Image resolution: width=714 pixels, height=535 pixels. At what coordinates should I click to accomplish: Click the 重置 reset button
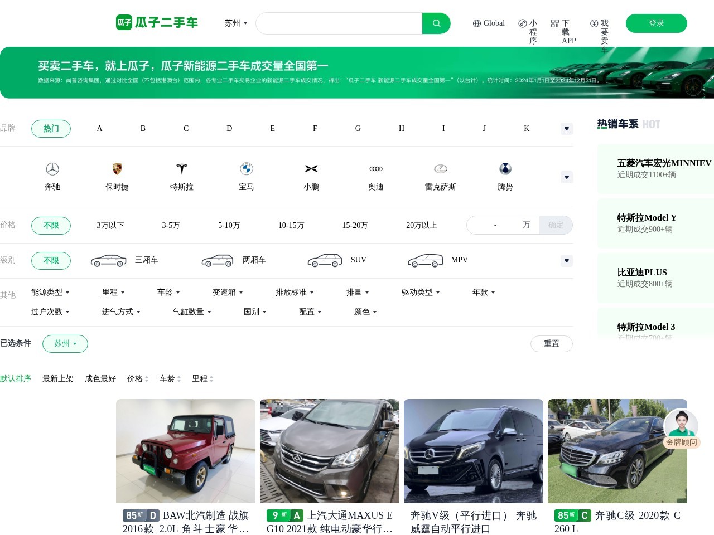coord(552,344)
